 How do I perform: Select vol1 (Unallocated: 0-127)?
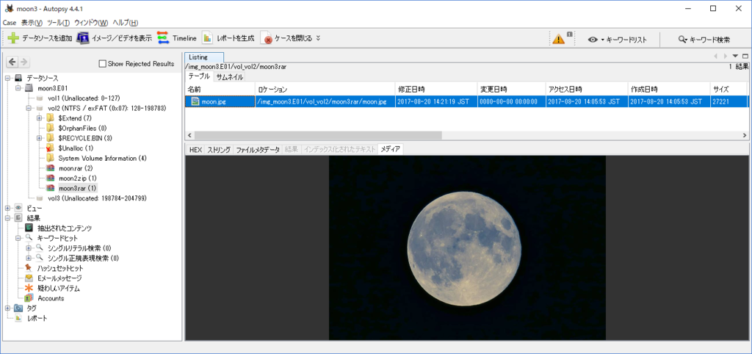pyautogui.click(x=82, y=98)
